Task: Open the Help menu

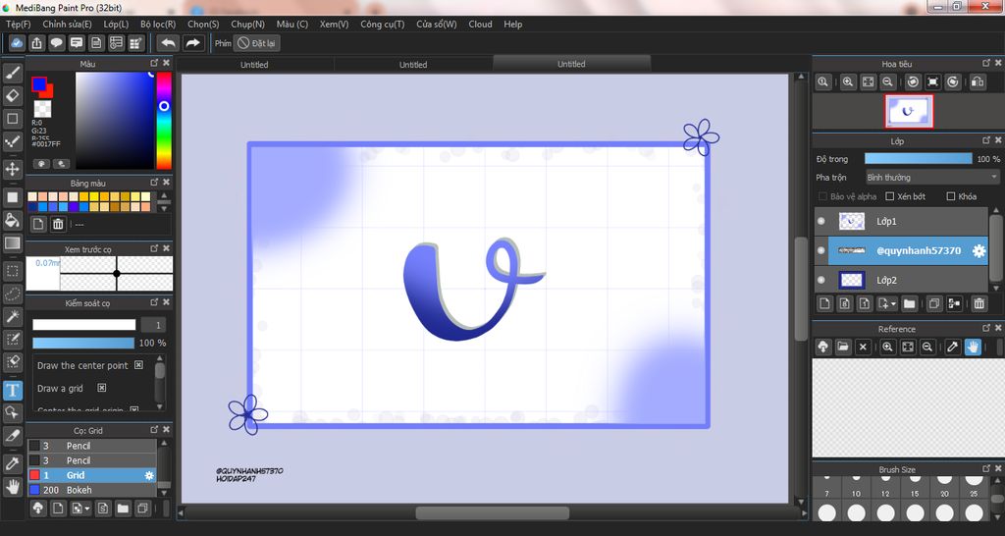Action: (x=512, y=24)
